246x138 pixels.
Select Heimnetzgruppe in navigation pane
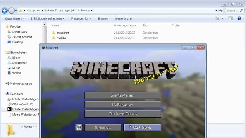(x=21, y=84)
